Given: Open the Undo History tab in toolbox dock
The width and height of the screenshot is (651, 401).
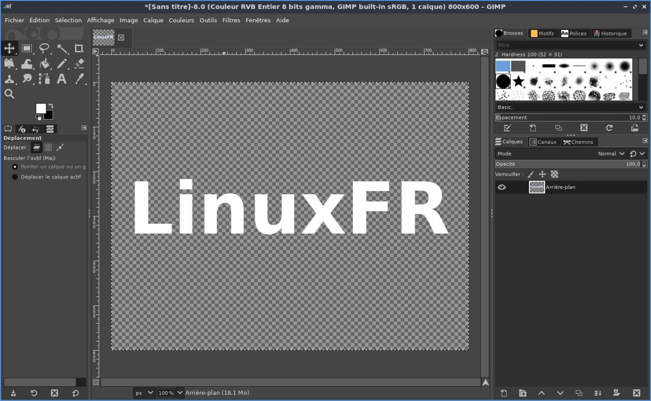Looking at the screenshot, I should pyautogui.click(x=36, y=129).
